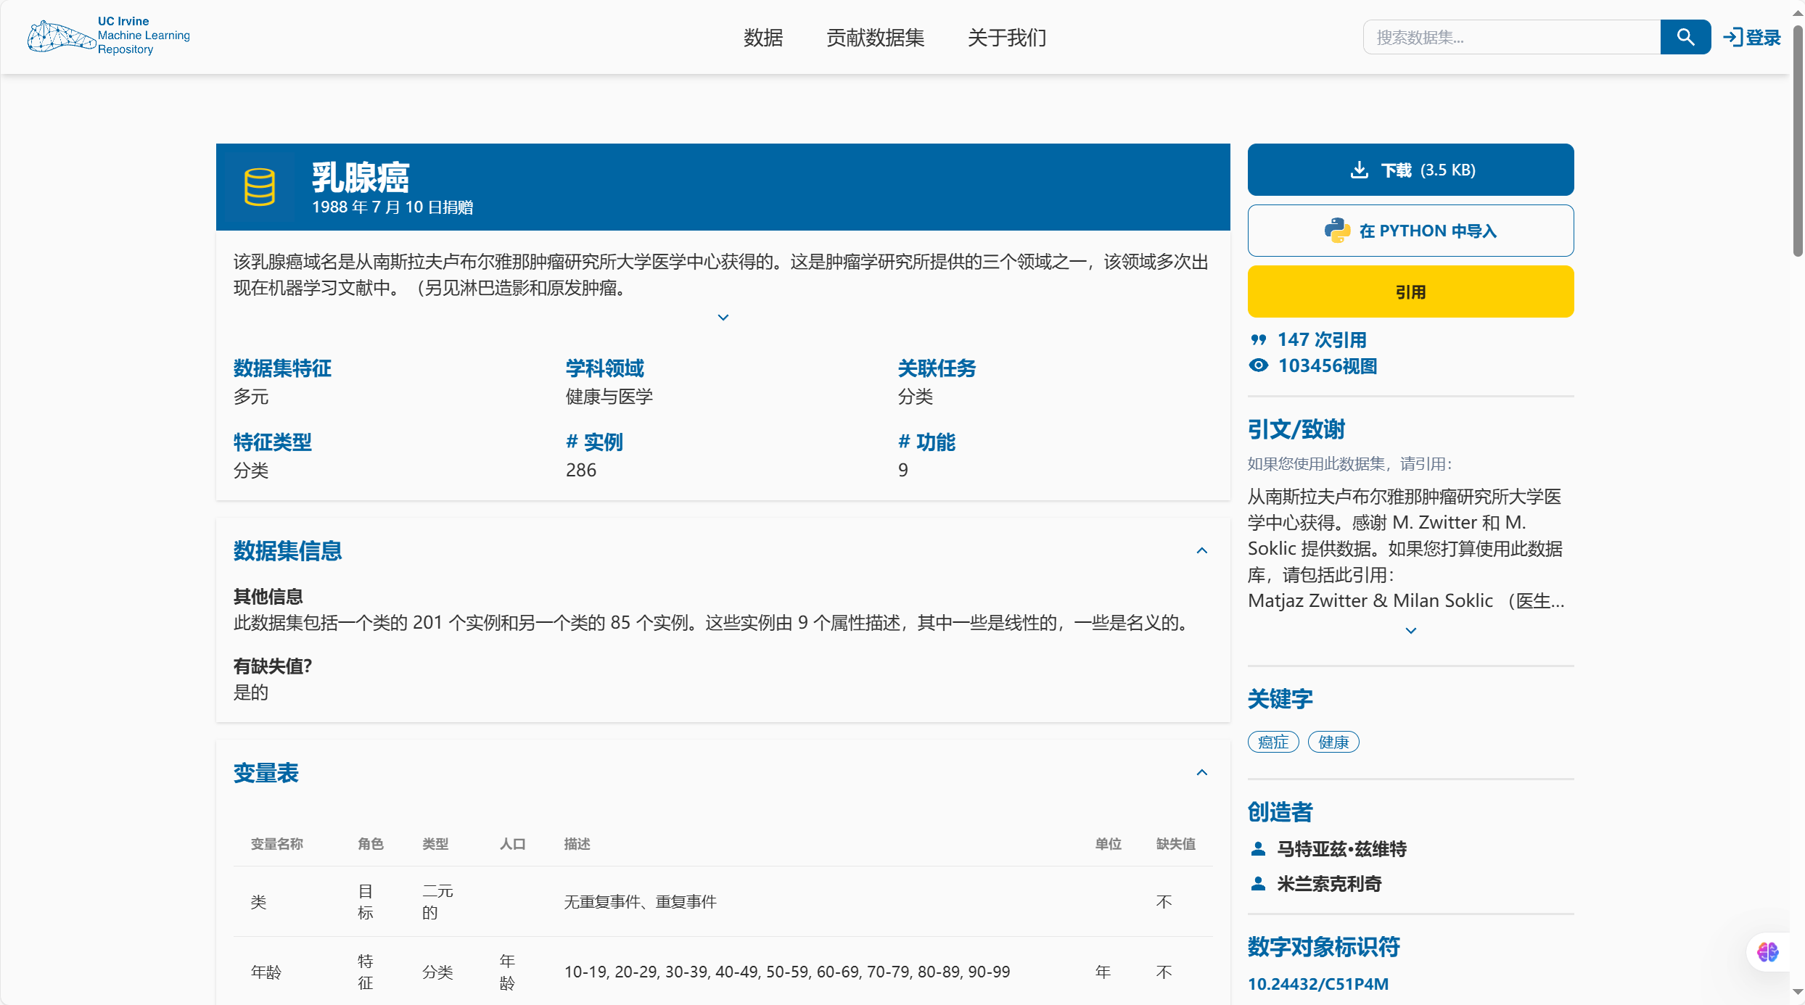Click the 搜索数据集 search input field
Image resolution: width=1805 pixels, height=1005 pixels.
pos(1510,38)
